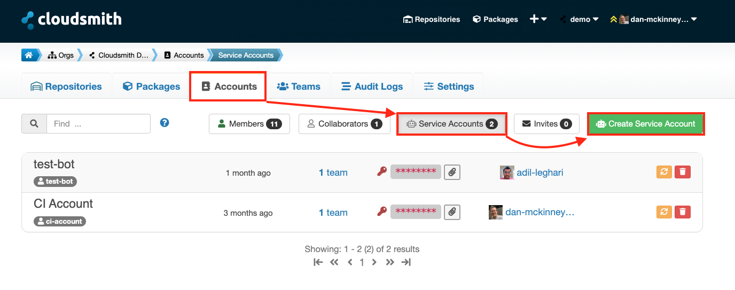The height and width of the screenshot is (290, 735).
Task: Reveal the masked API key for test-bot
Action: (416, 172)
